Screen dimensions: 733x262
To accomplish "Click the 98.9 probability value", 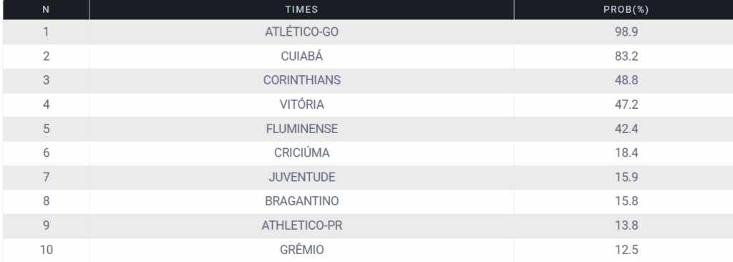I will (x=626, y=31).
